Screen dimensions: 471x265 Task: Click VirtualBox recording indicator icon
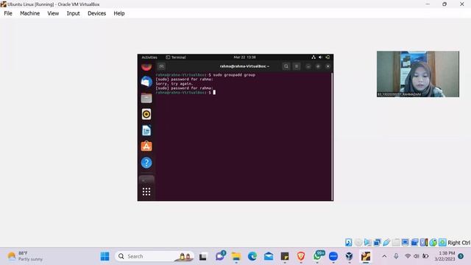point(414,242)
